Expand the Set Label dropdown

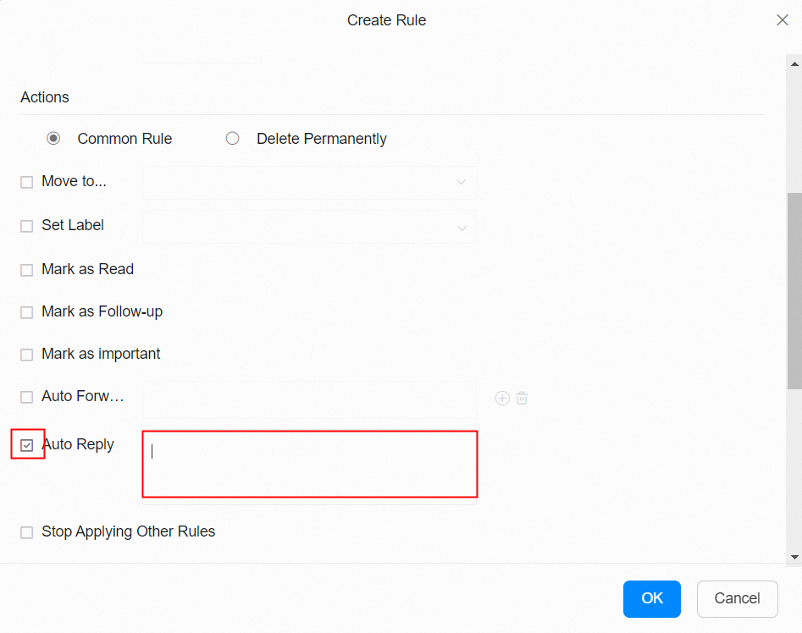309,227
